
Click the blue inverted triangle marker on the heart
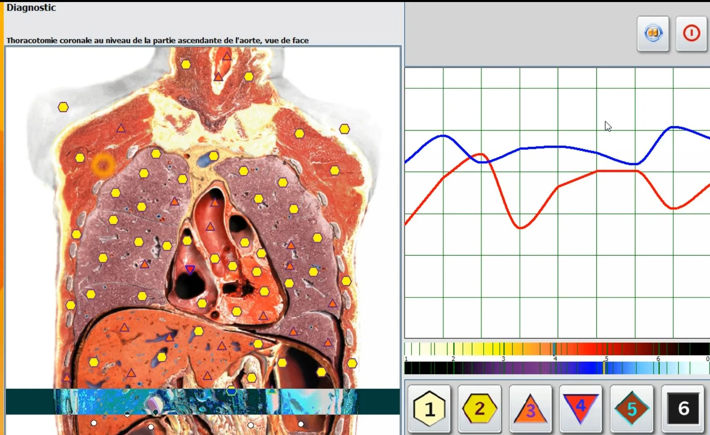coord(190,269)
